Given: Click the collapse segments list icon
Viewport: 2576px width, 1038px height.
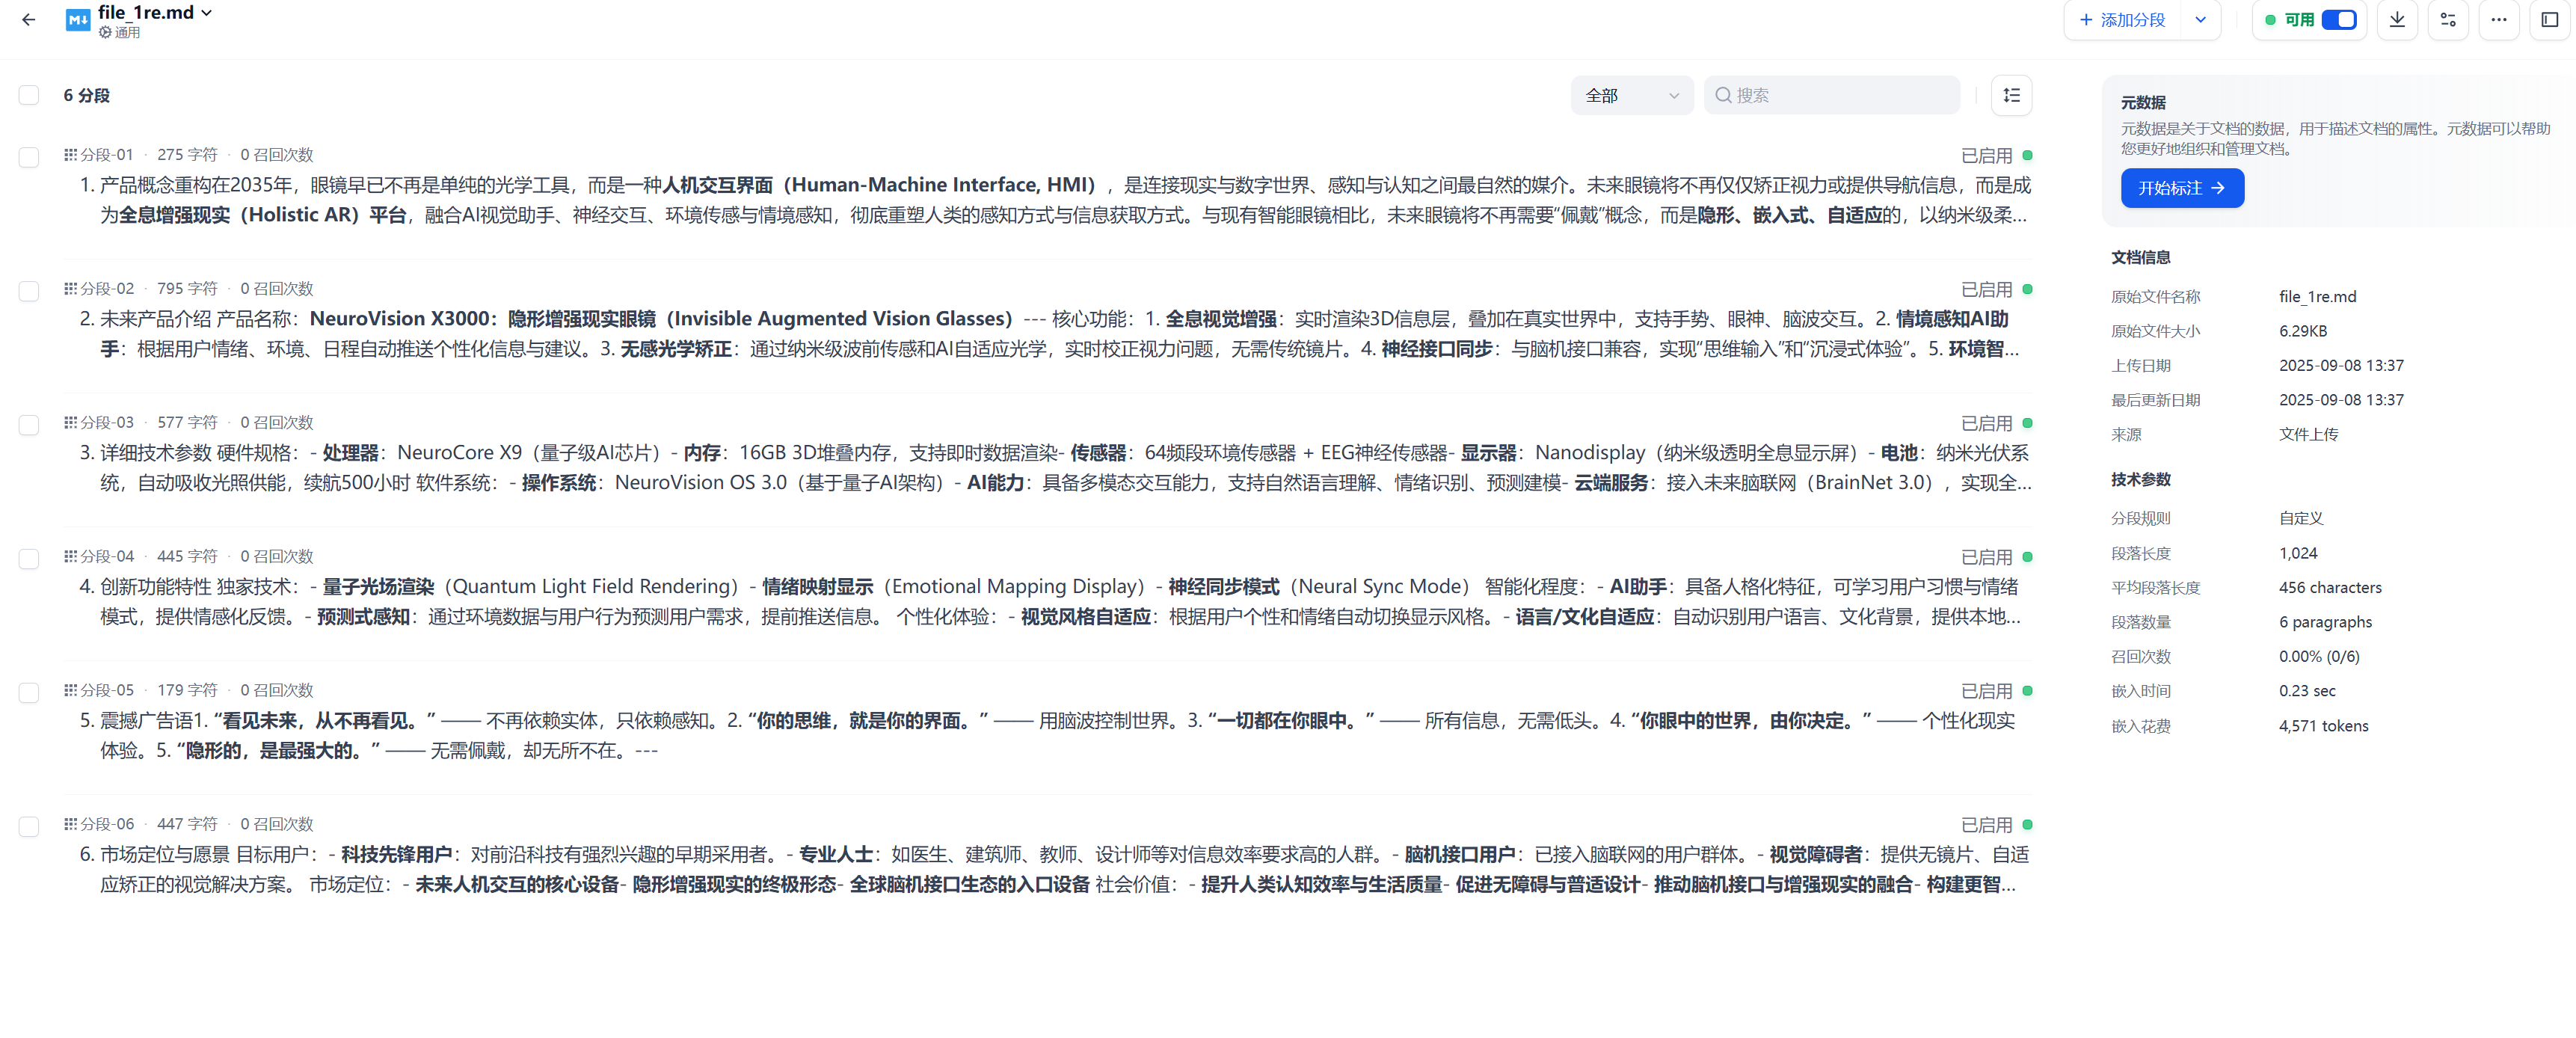Looking at the screenshot, I should point(2011,95).
